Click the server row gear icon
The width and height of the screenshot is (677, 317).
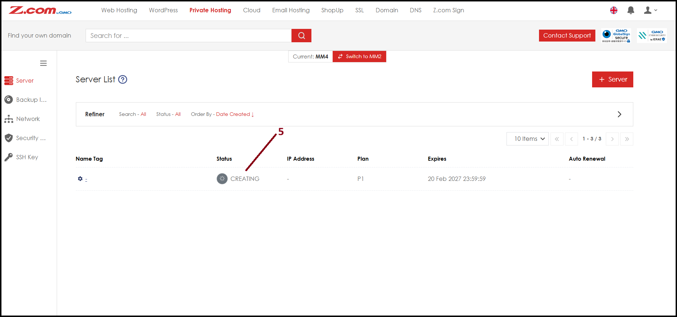pyautogui.click(x=80, y=179)
